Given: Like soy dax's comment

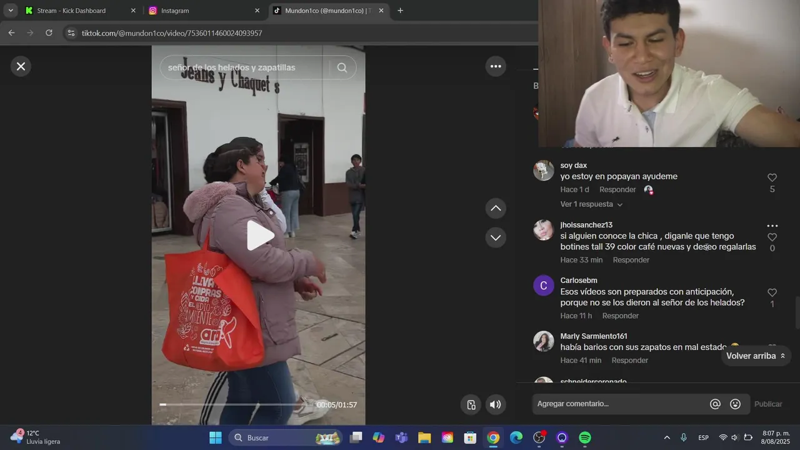Looking at the screenshot, I should tap(772, 177).
